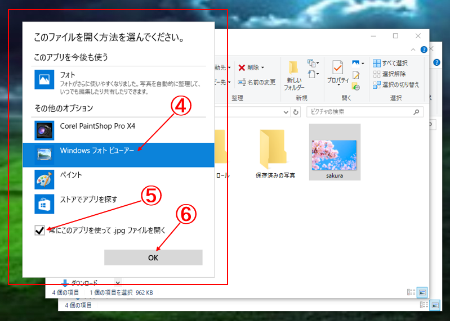450x321 pixels.
Task: Select the フォト app icon
Action: click(44, 79)
